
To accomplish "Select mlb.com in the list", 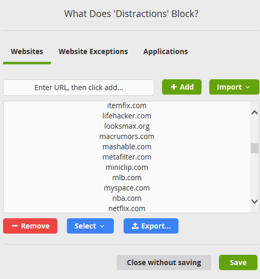I will [x=127, y=178].
